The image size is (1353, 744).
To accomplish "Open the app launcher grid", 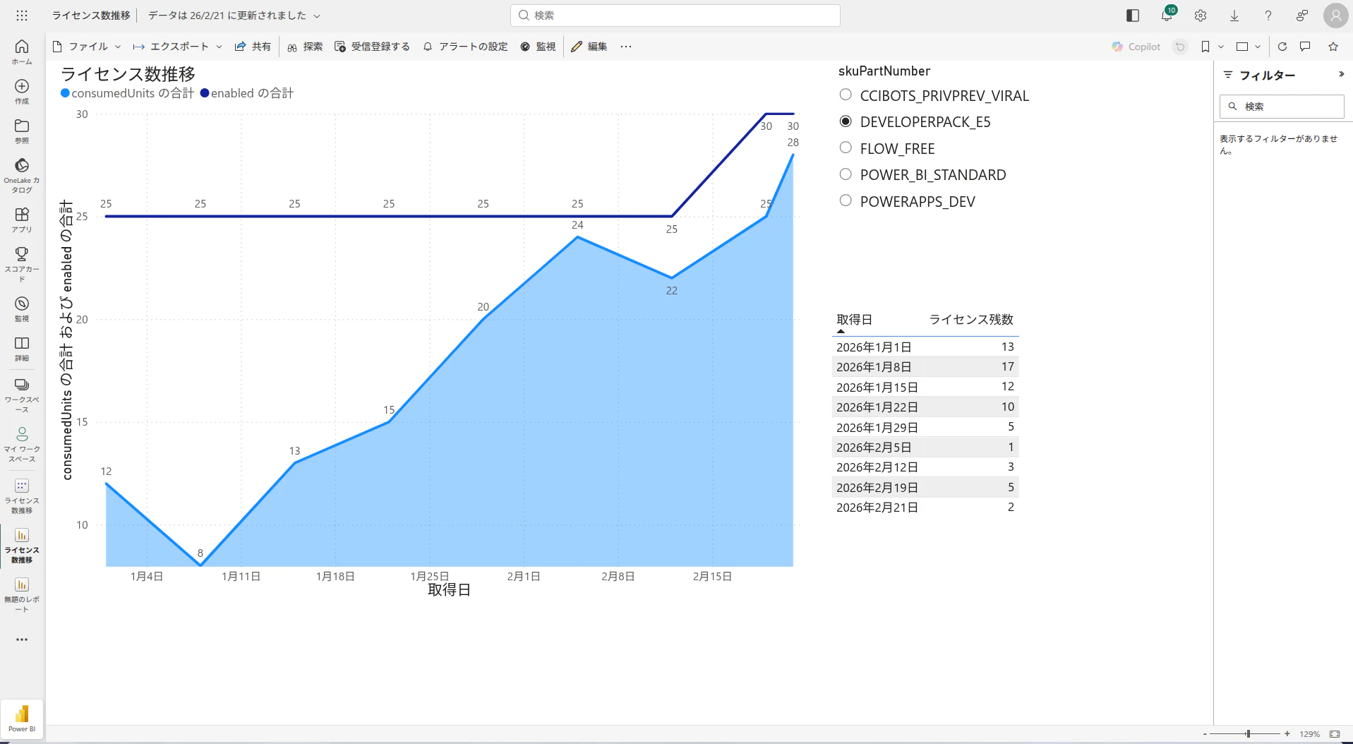I will (22, 16).
